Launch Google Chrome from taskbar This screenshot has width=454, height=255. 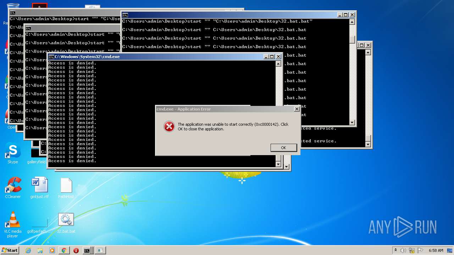point(64,250)
